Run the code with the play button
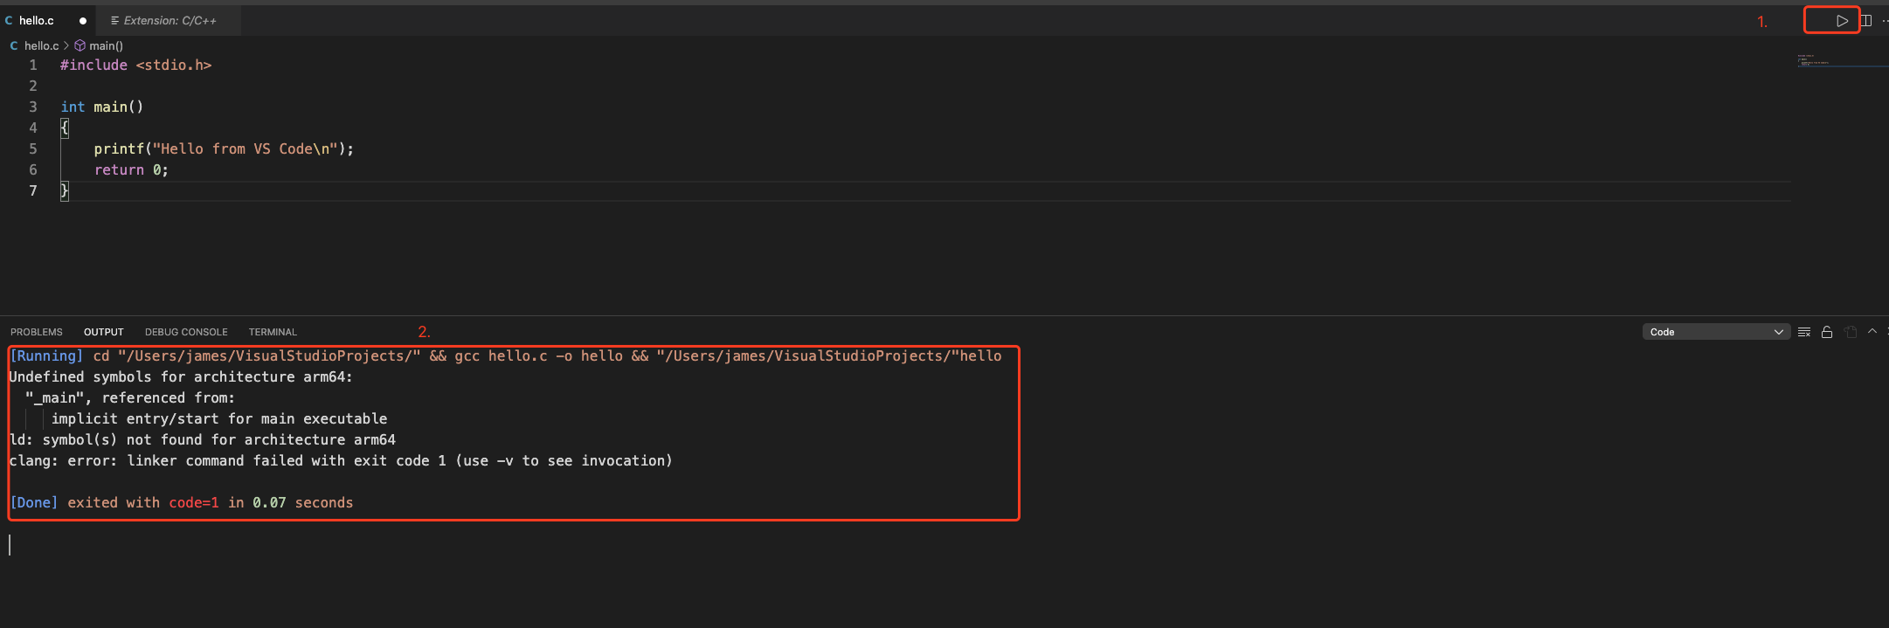Image resolution: width=1889 pixels, height=628 pixels. [x=1842, y=21]
